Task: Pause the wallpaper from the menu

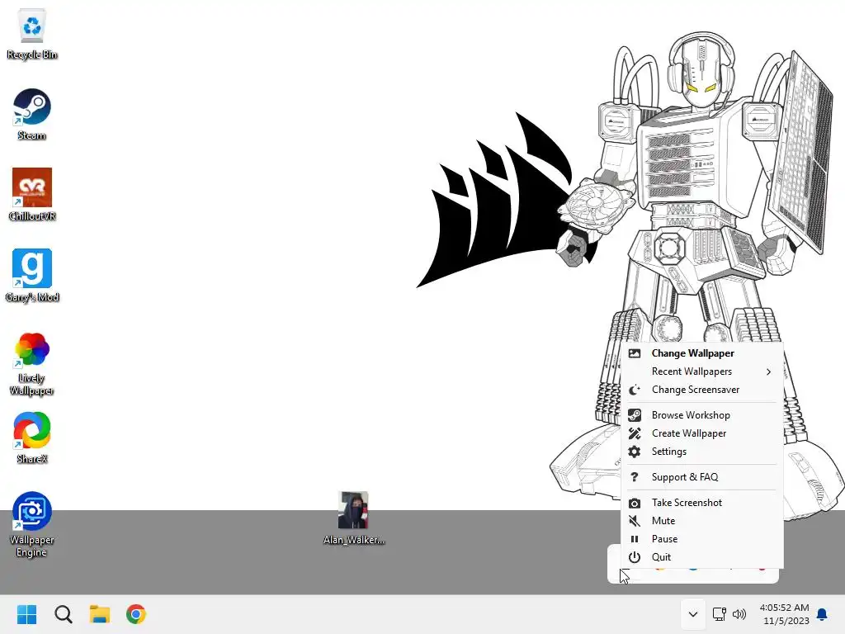Action: (x=701, y=539)
